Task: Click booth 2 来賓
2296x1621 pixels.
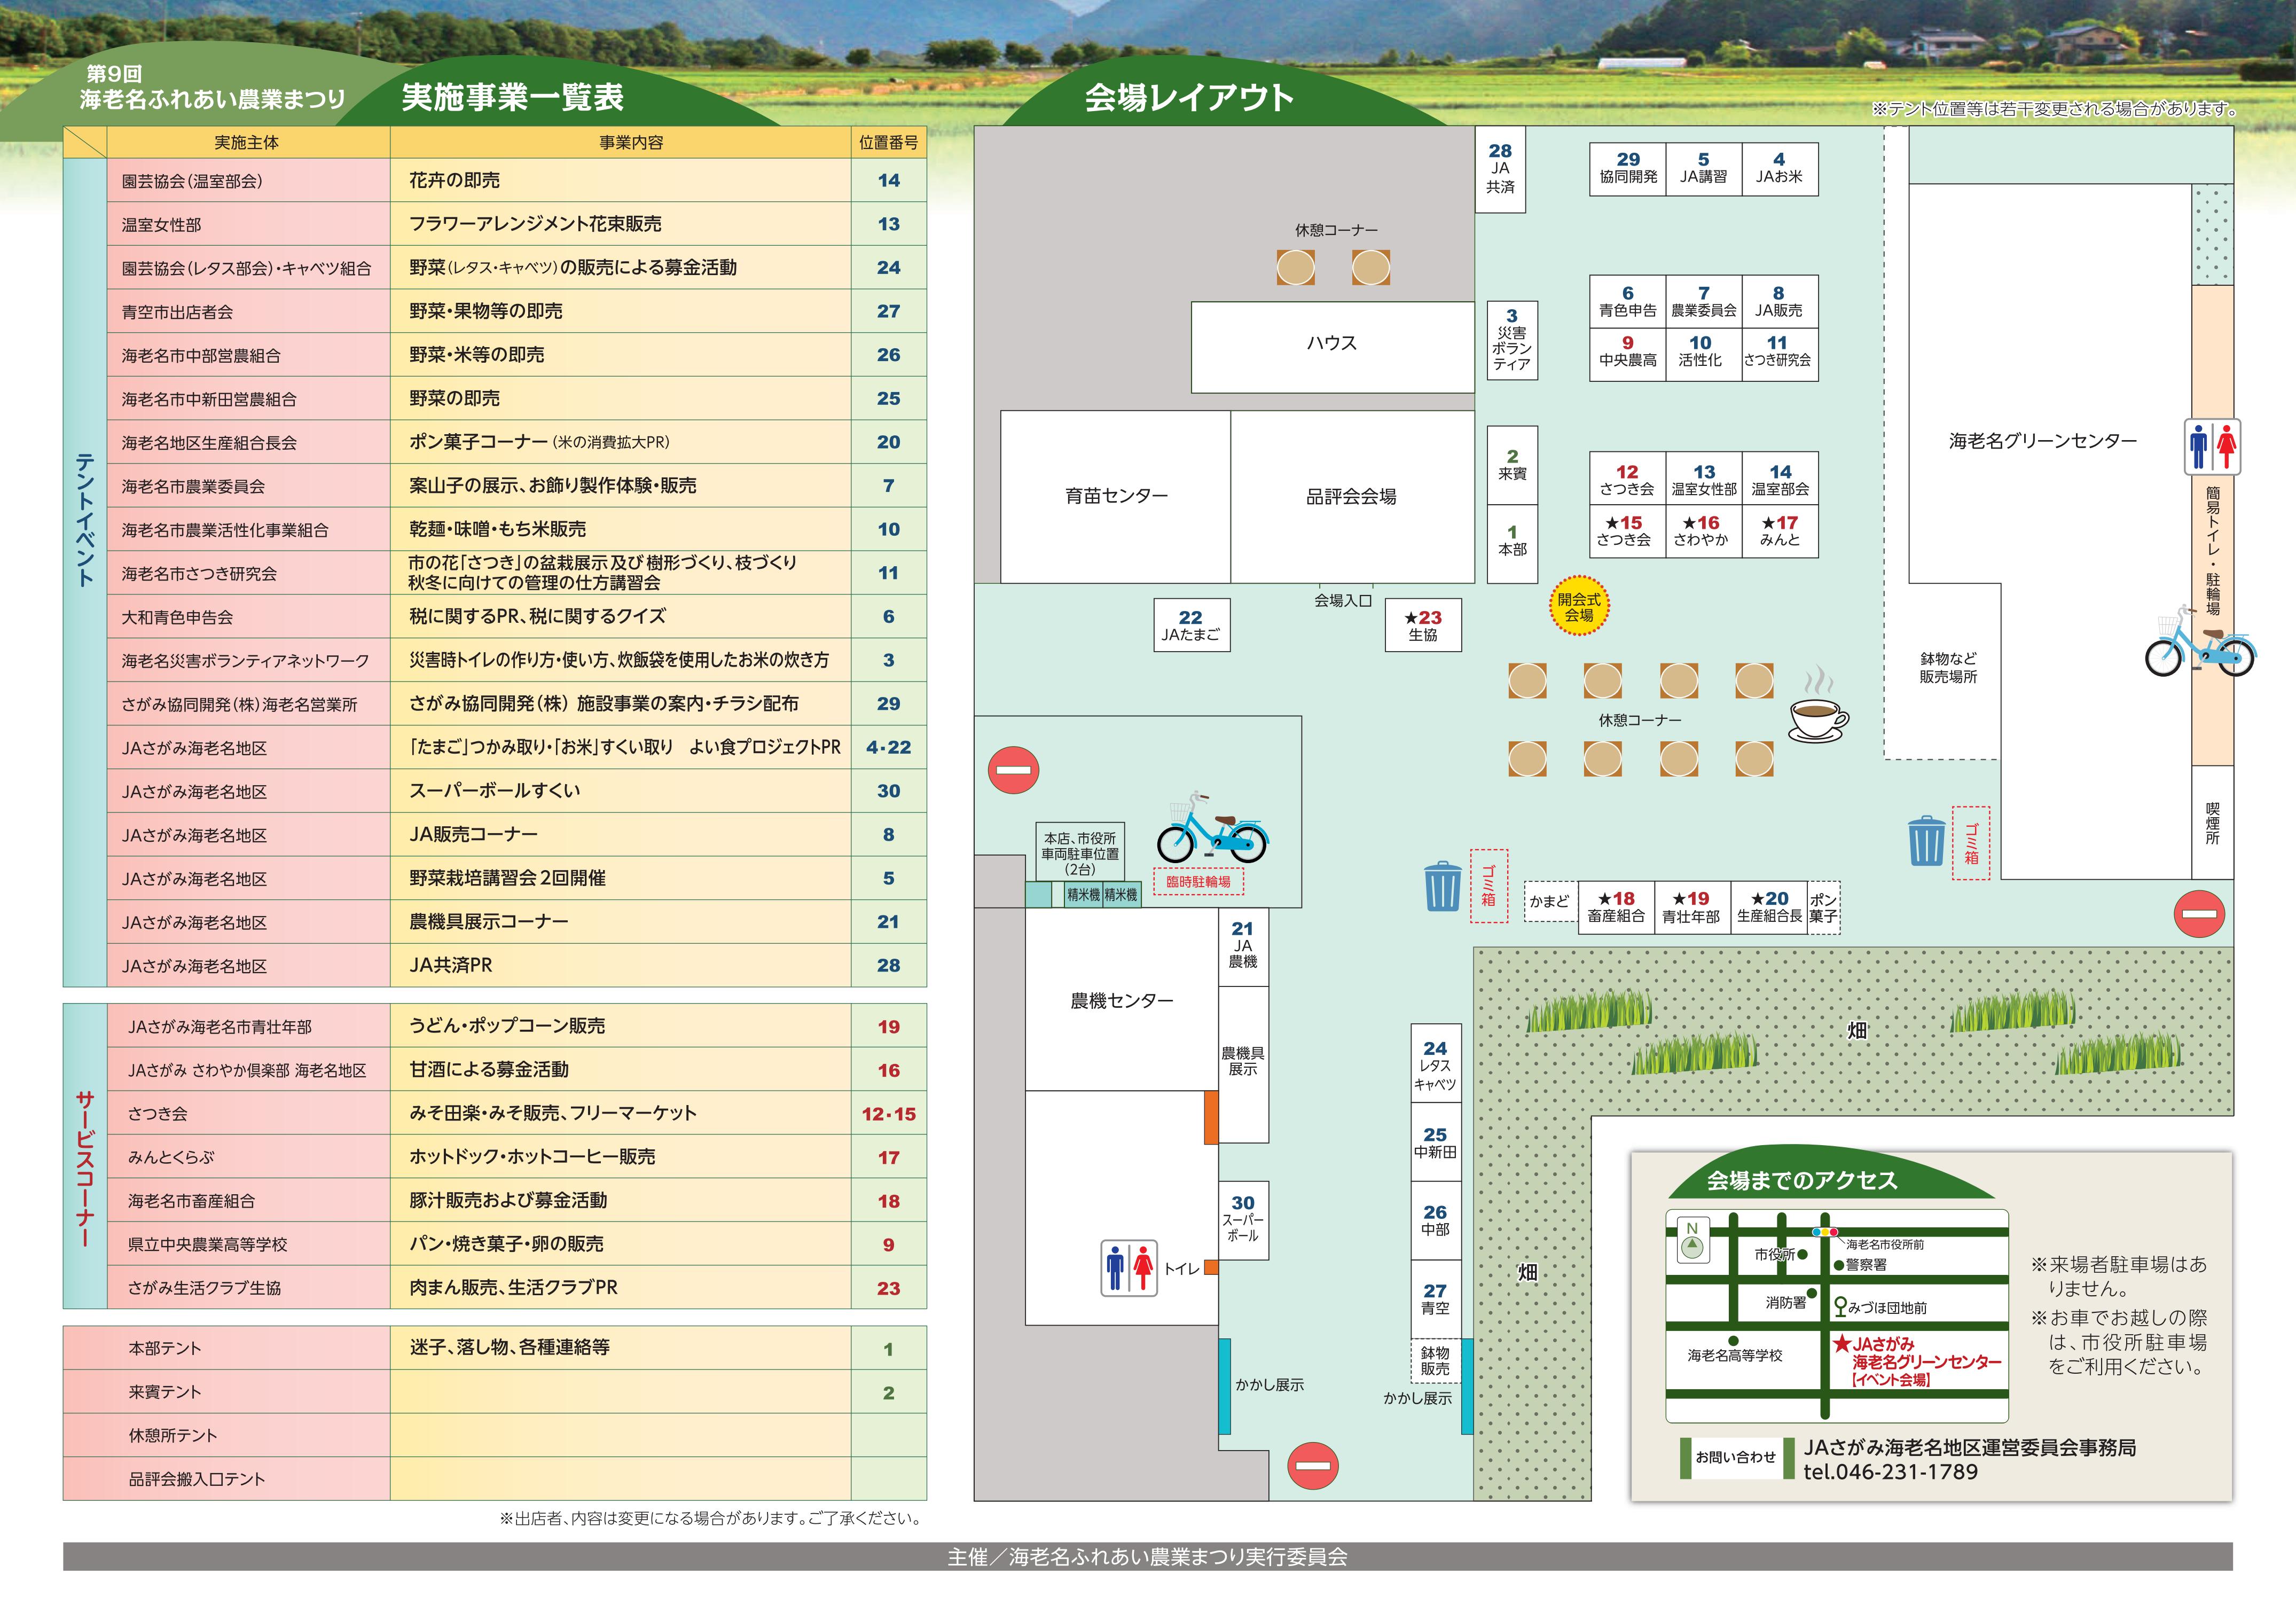Action: 1512,465
